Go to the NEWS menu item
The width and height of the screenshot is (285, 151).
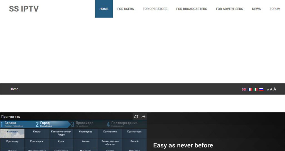[256, 9]
